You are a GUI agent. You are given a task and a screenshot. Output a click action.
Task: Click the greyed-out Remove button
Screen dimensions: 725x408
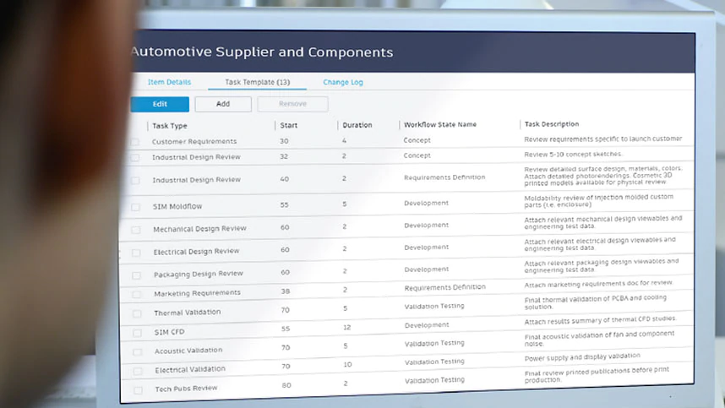coord(292,104)
